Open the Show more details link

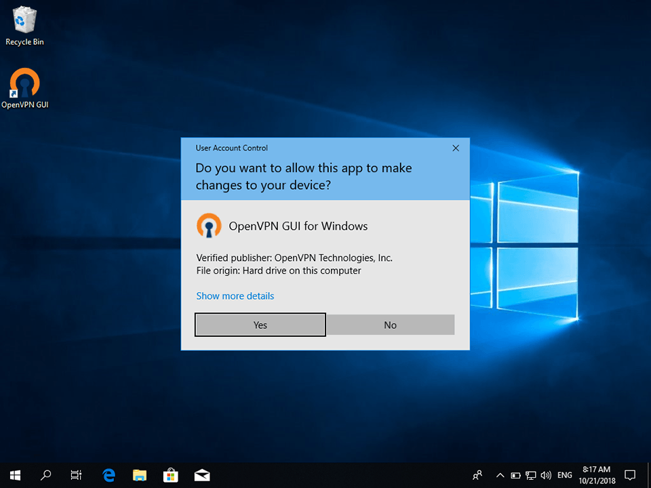click(x=235, y=296)
